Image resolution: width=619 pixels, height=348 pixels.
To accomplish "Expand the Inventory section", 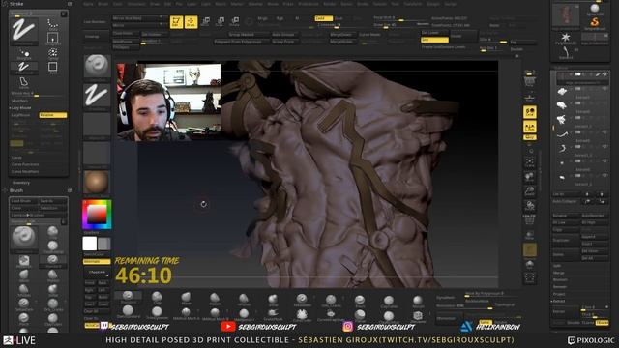I will (20, 183).
